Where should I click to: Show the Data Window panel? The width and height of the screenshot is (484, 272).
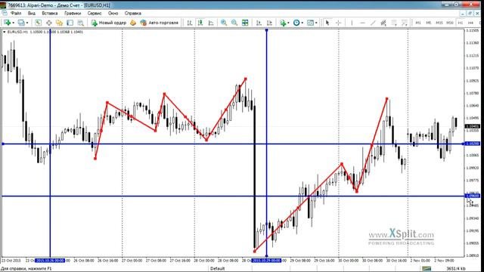(48, 23)
